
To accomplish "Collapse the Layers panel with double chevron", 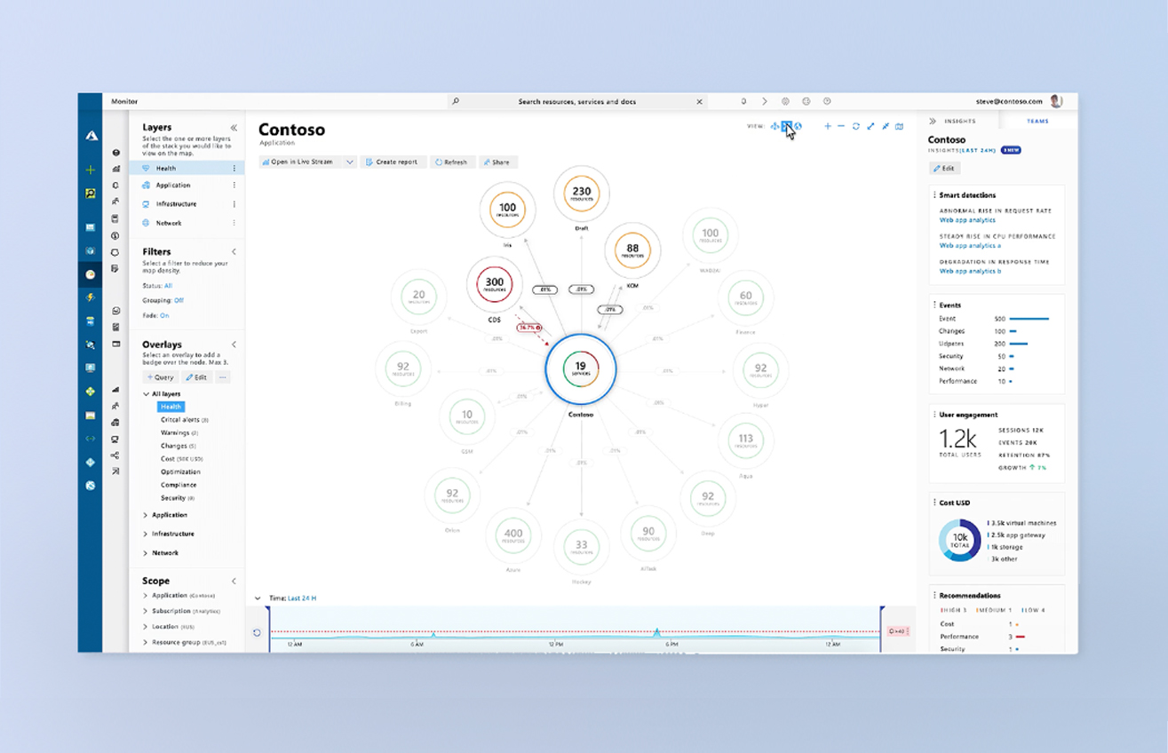I will (x=234, y=128).
